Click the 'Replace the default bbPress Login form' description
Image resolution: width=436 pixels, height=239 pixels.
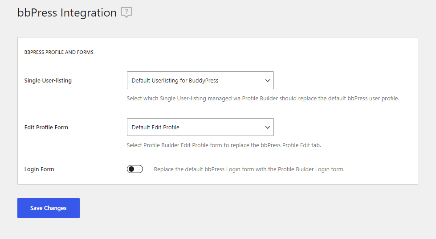(249, 169)
